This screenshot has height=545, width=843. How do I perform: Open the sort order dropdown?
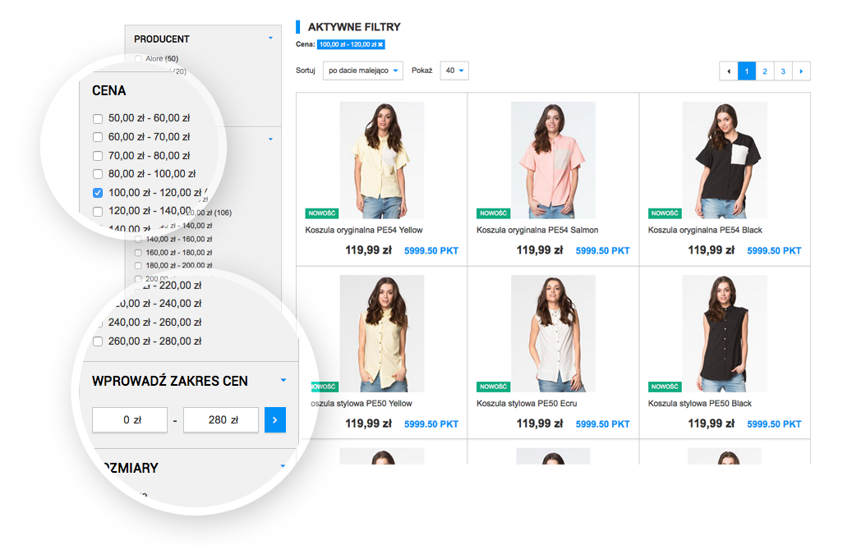[363, 71]
